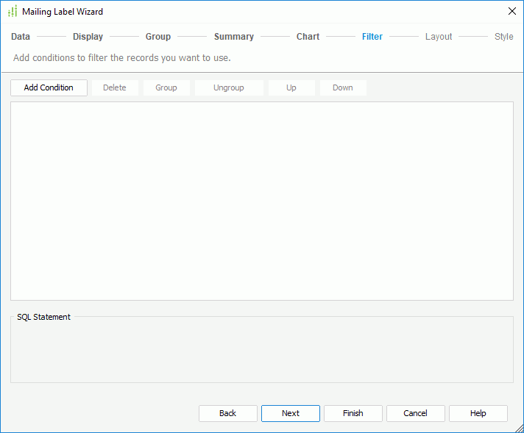The height and width of the screenshot is (433, 524).
Task: Go to the Data wizard step
Action: click(21, 36)
